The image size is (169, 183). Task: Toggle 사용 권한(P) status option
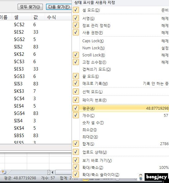tap(121, 33)
